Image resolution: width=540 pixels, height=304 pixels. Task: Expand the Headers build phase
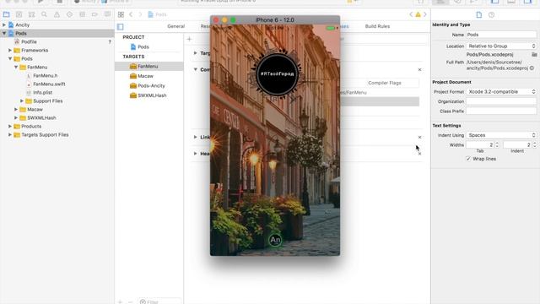click(195, 154)
